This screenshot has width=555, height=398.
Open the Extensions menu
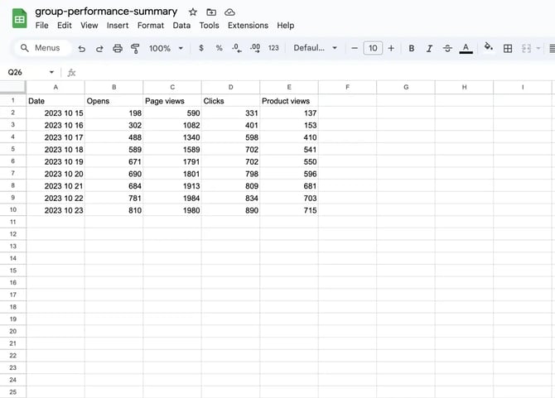248,26
